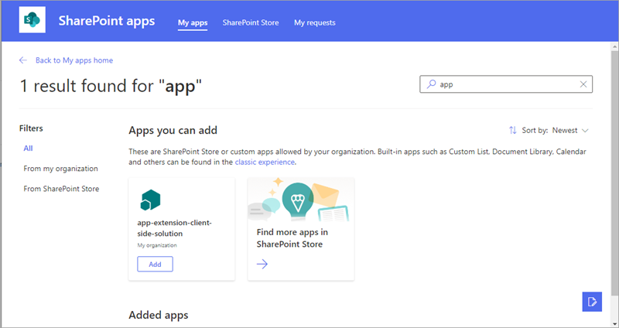This screenshot has height=328, width=619.
Task: Select the All filter
Action: point(28,149)
